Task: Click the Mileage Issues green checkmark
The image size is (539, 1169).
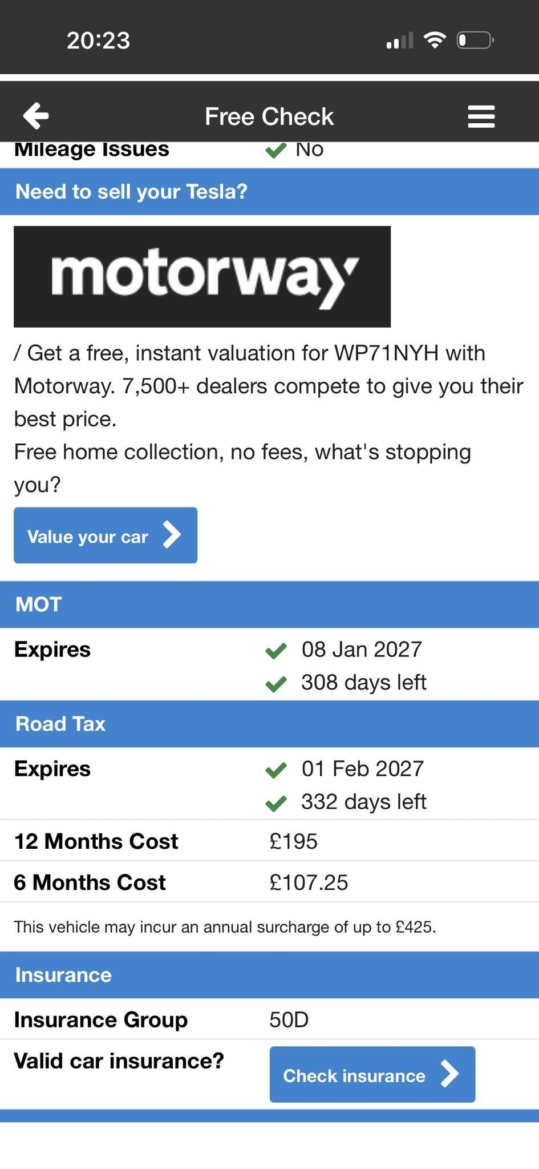Action: pos(276,150)
